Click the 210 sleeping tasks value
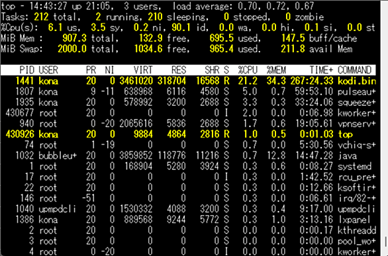The image size is (388, 256). coord(156,17)
